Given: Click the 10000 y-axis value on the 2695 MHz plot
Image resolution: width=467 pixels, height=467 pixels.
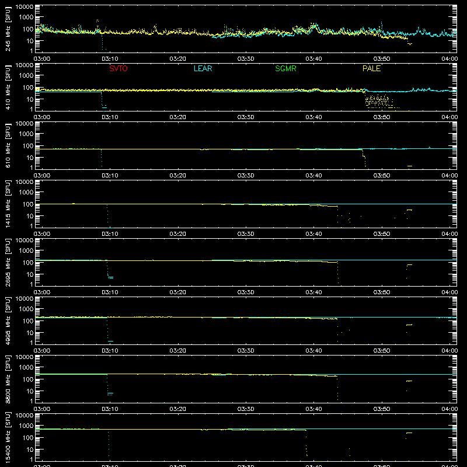Looking at the screenshot, I should 25,241.
